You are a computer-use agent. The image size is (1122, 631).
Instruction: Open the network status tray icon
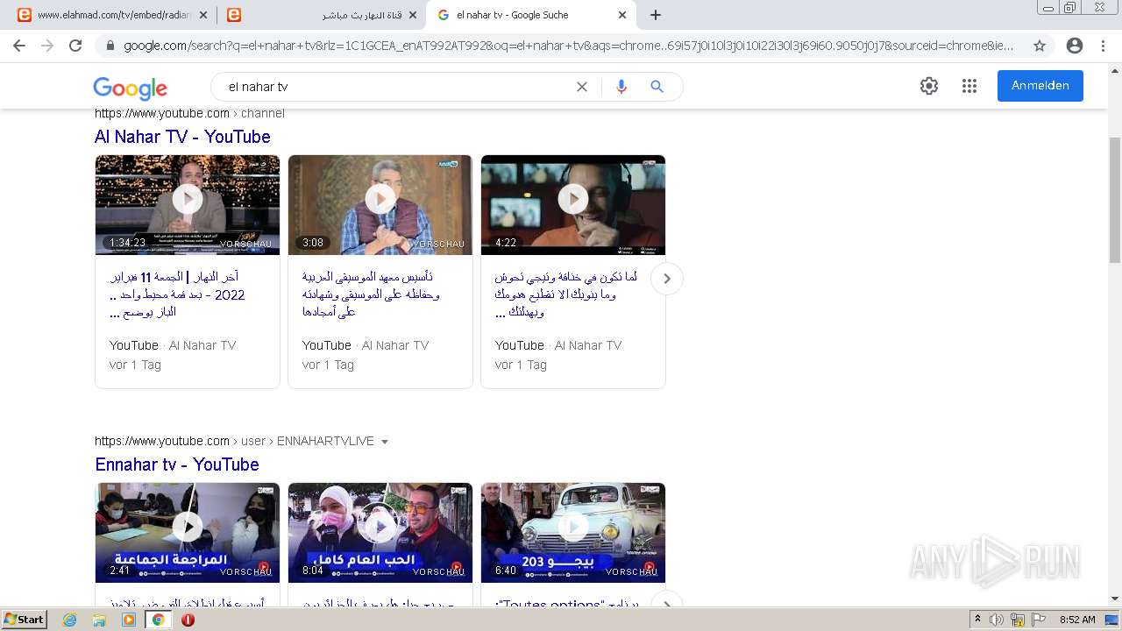pyautogui.click(x=1018, y=620)
